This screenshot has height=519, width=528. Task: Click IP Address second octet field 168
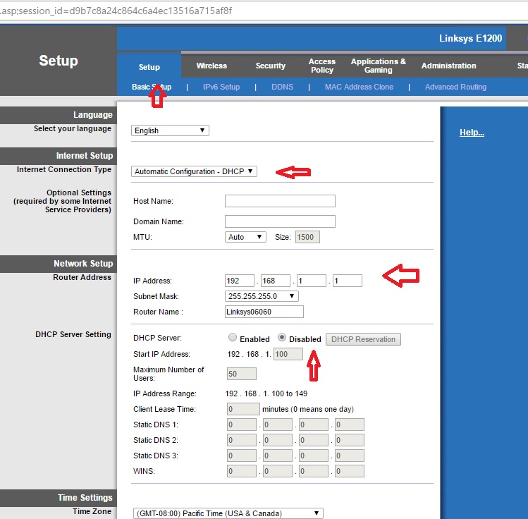coord(276,281)
